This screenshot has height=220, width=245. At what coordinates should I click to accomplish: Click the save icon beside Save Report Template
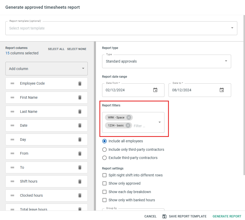[x=164, y=216]
